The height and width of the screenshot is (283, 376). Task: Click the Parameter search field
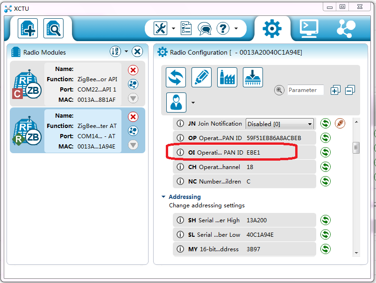click(305, 90)
